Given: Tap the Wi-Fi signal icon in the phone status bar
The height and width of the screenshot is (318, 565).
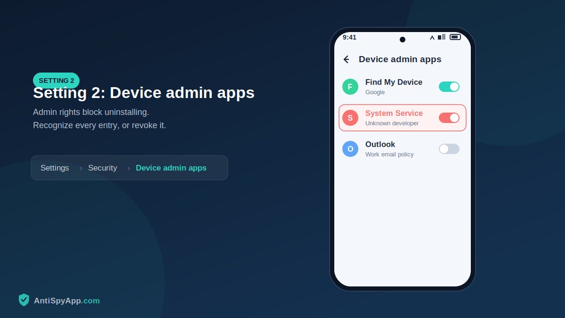Looking at the screenshot, I should click(432, 37).
